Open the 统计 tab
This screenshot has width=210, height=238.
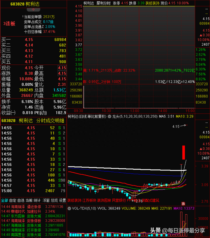click(x=38, y=200)
